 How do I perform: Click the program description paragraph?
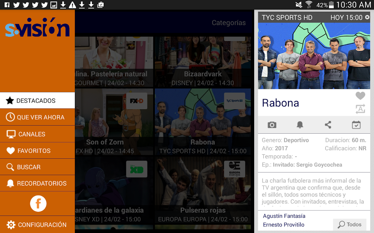(x=313, y=191)
